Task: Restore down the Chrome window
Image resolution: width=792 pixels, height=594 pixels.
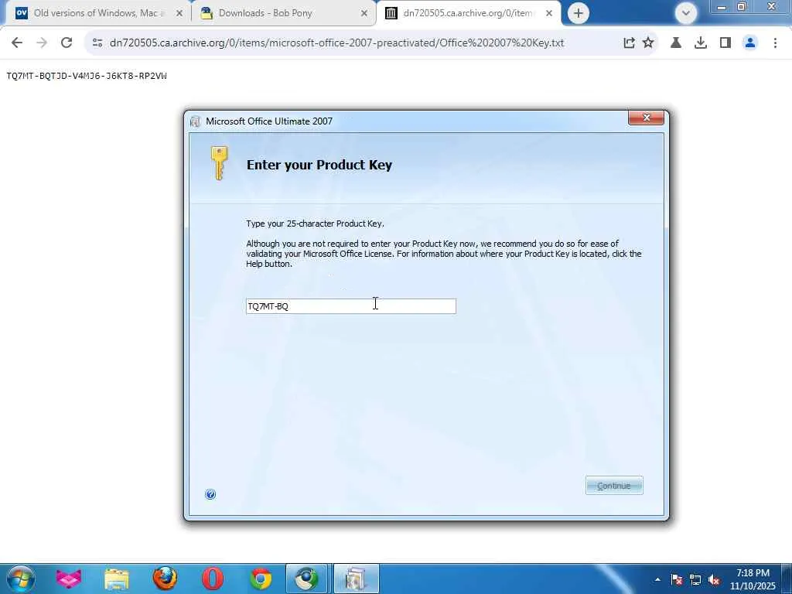Action: tap(742, 6)
